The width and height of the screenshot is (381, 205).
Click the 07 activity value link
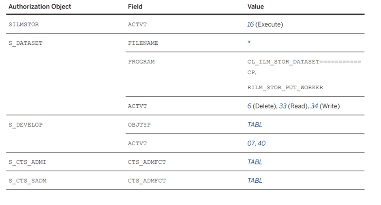pyautogui.click(x=251, y=143)
